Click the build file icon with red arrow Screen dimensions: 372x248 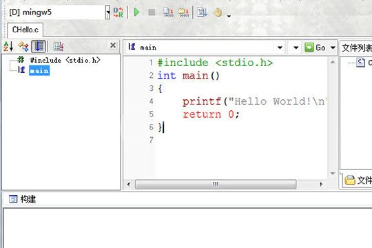click(169, 12)
